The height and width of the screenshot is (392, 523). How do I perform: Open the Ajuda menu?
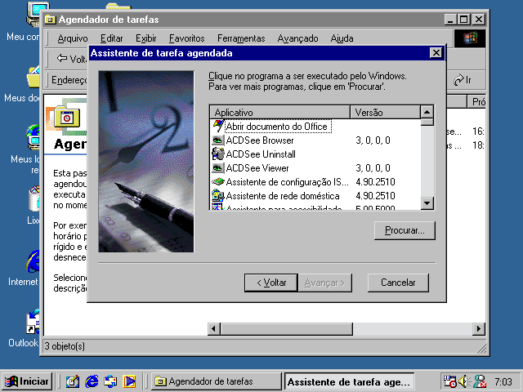342,38
